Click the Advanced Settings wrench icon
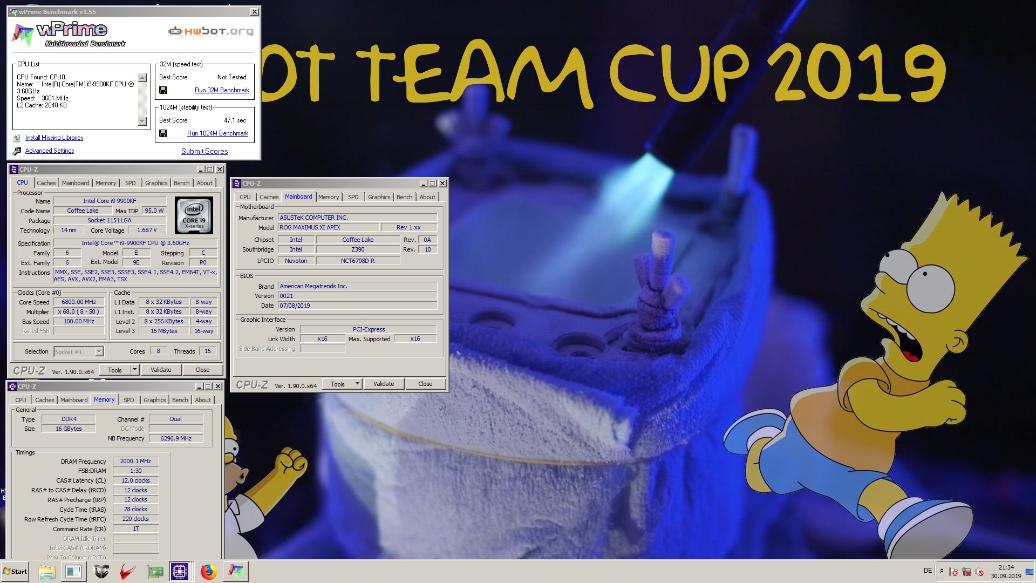This screenshot has width=1036, height=583. (17, 151)
